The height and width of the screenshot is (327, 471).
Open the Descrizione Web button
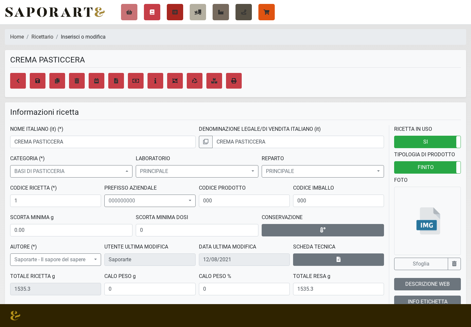coord(427,284)
